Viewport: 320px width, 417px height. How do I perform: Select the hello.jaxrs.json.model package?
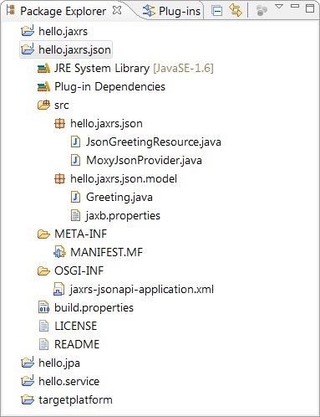click(x=124, y=179)
